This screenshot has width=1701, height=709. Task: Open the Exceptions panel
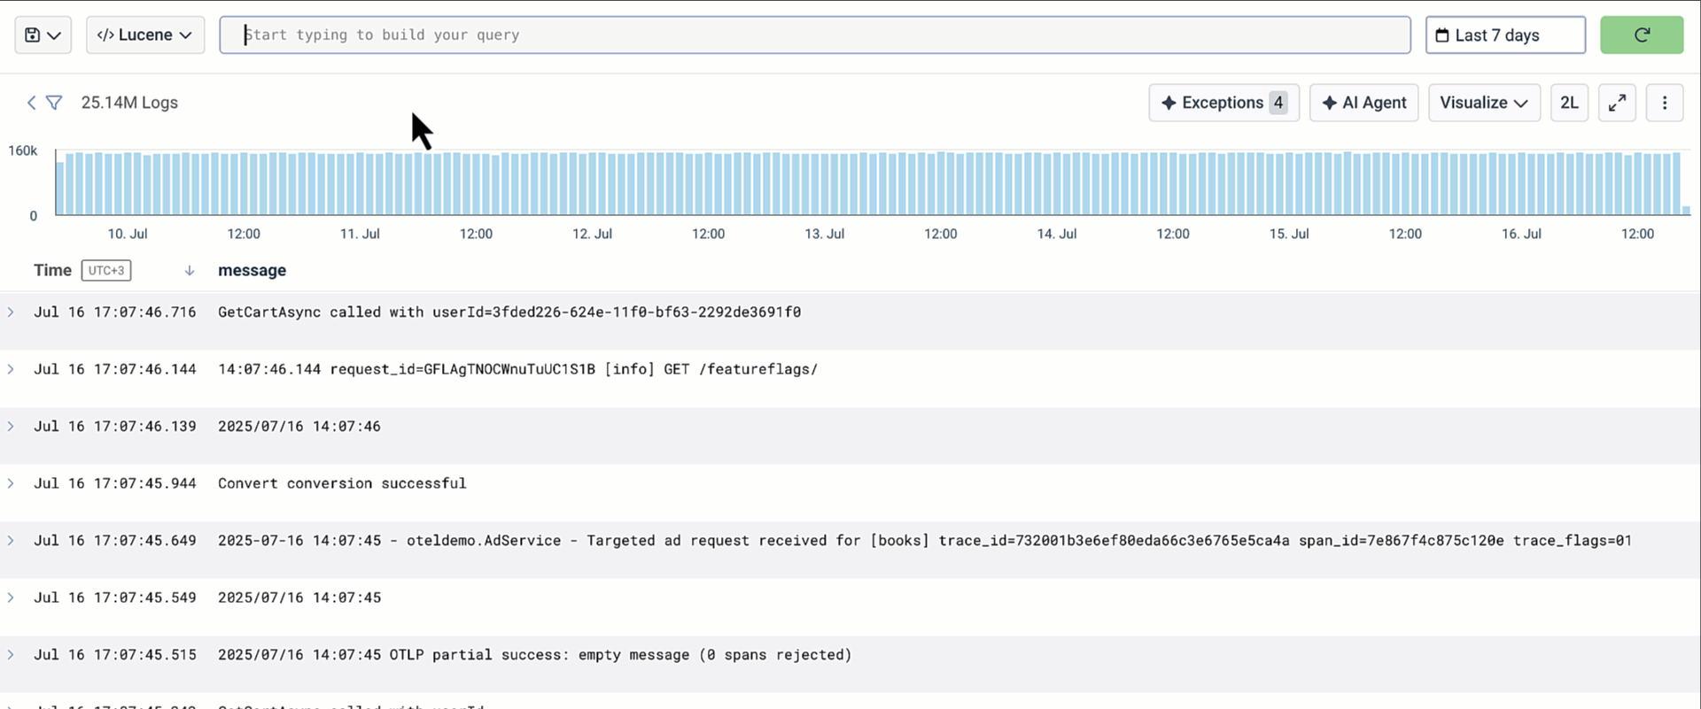point(1223,103)
